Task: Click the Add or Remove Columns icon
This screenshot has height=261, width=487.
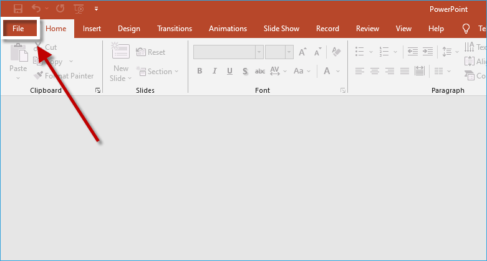Action: [438, 72]
